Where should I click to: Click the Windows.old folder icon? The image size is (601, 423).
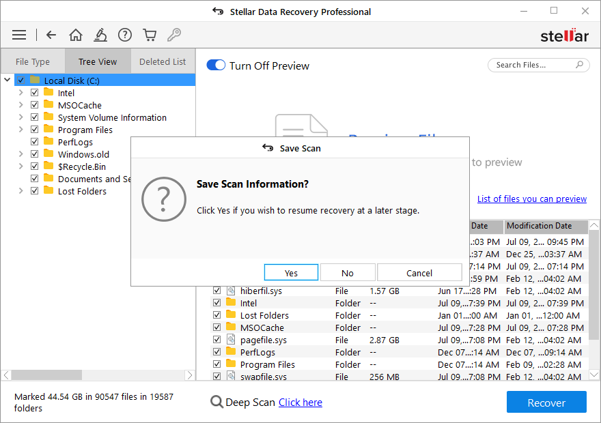[48, 154]
